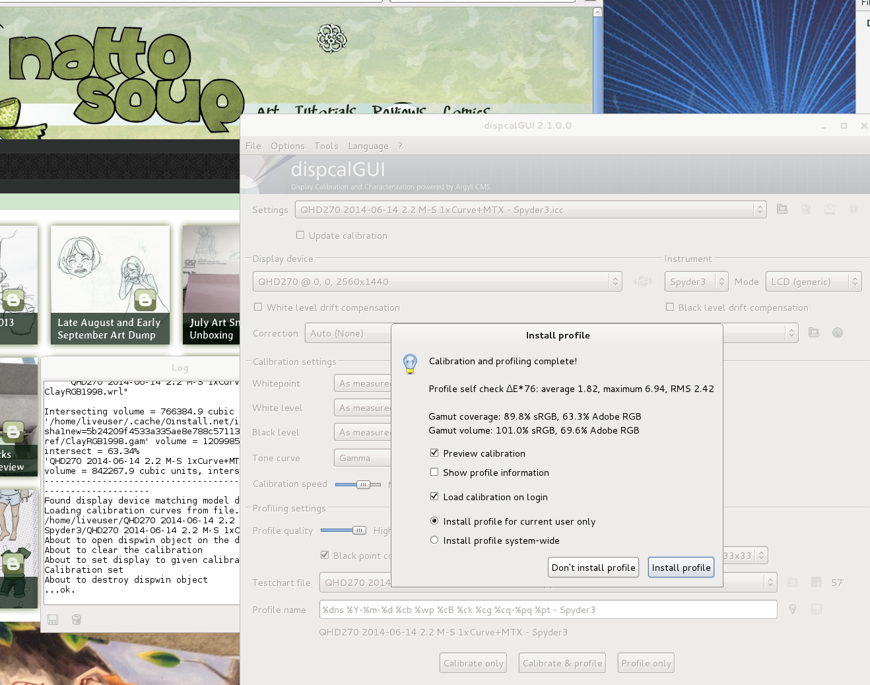Click the refresh icon to detect displays and instruments
The width and height of the screenshot is (870, 685).
tap(642, 282)
